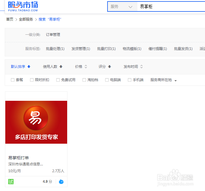Click the up-down arrows beside 发布时间
This screenshot has width=205, height=191.
141,67
